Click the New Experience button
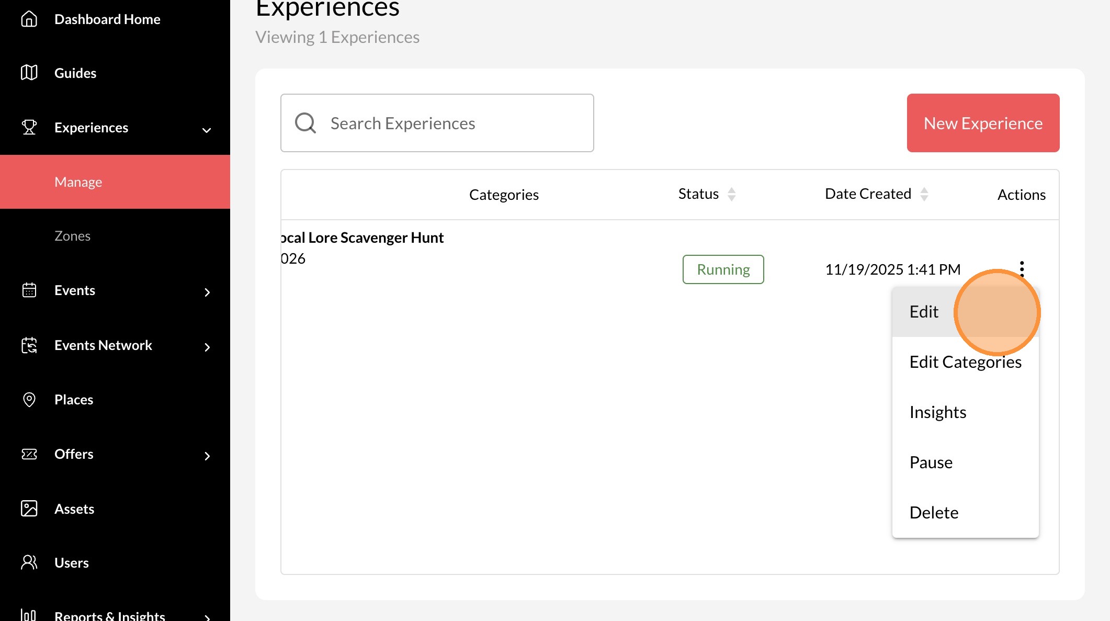1110x621 pixels. (982, 123)
